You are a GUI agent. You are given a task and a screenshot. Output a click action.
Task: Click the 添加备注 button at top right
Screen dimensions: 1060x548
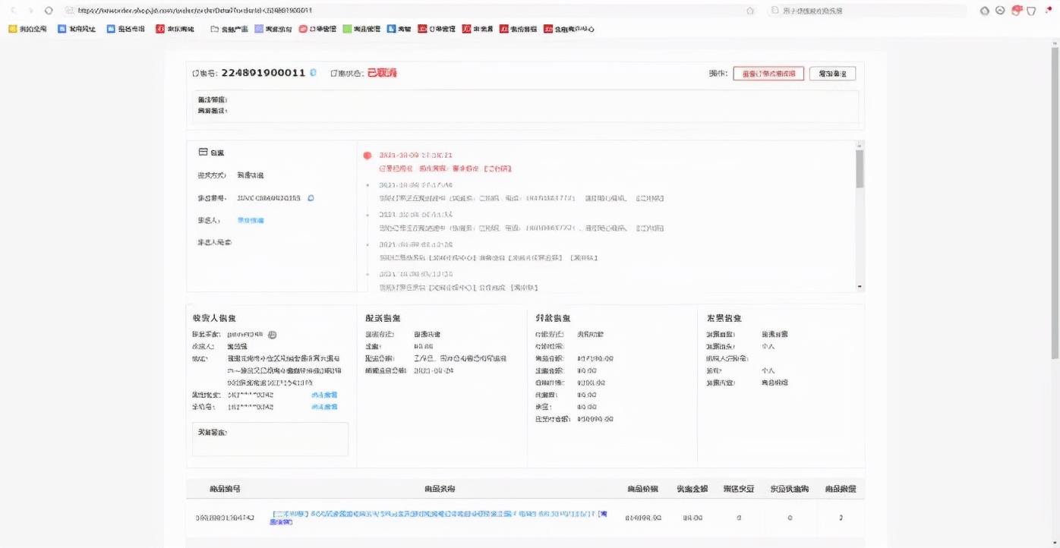click(x=832, y=74)
